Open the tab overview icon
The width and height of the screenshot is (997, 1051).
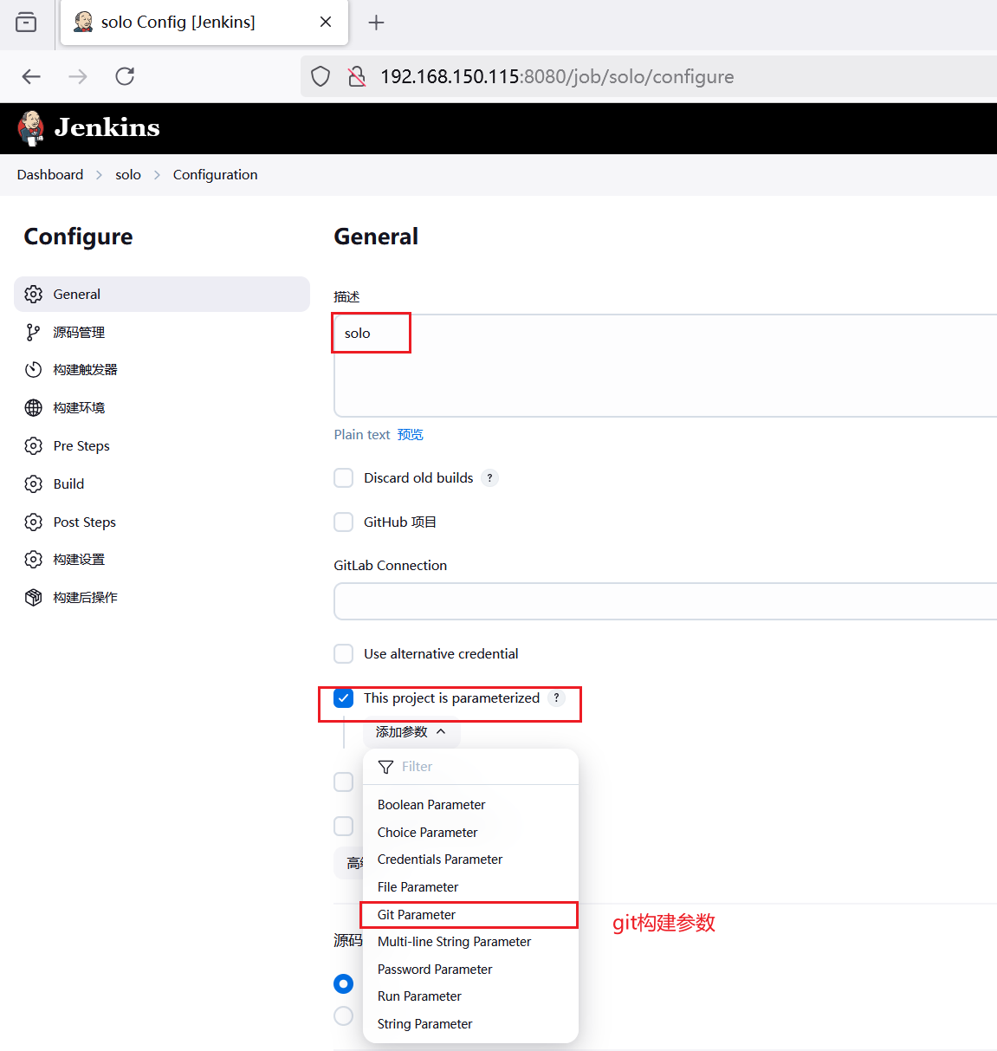(26, 23)
